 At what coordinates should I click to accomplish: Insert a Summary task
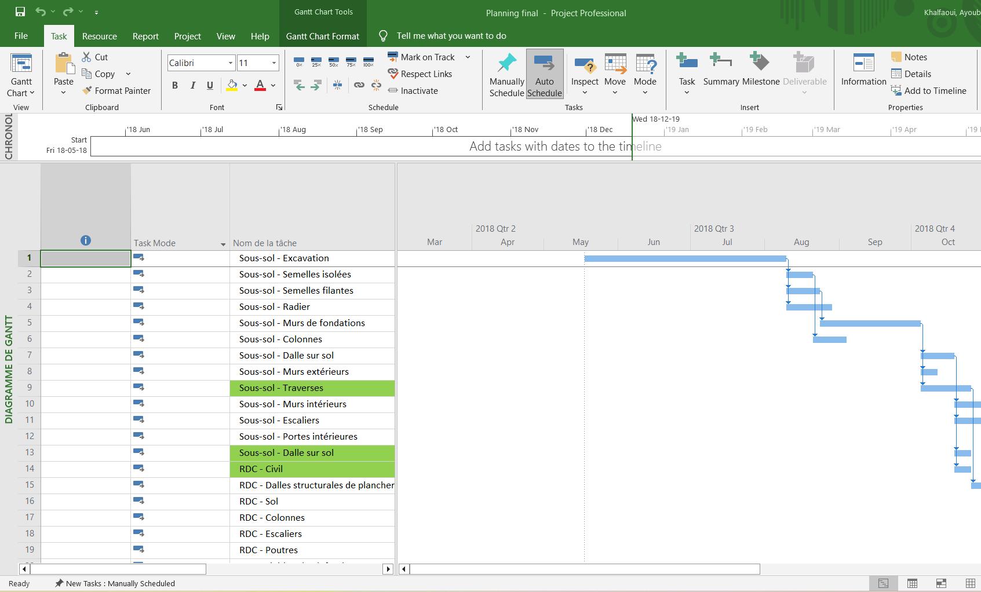[x=721, y=70]
